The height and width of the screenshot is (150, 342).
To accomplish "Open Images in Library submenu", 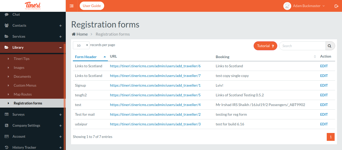I will point(19,68).
